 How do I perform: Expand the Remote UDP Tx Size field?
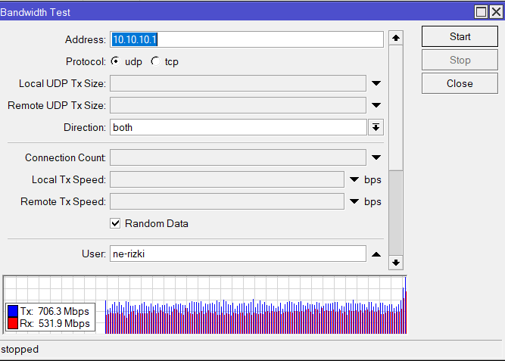pos(376,105)
